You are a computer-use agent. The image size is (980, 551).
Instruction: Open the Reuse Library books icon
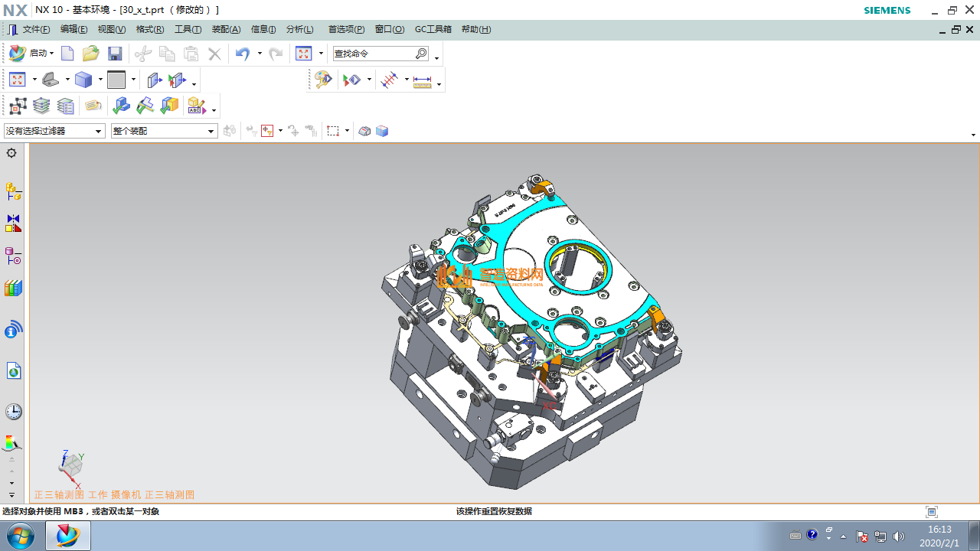13,289
